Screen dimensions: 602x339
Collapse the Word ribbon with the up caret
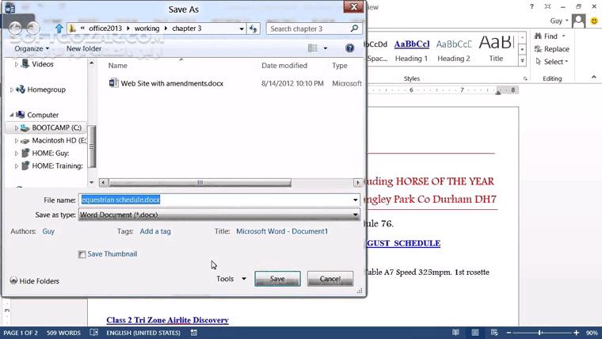(594, 77)
